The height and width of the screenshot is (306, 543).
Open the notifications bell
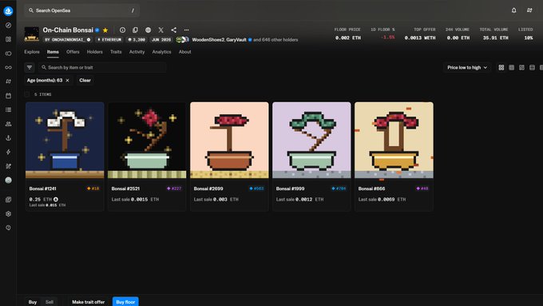pyautogui.click(x=514, y=10)
